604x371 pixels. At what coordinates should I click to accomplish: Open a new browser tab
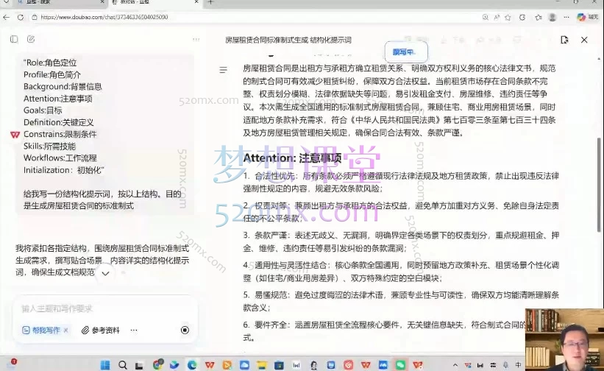coord(210,2)
